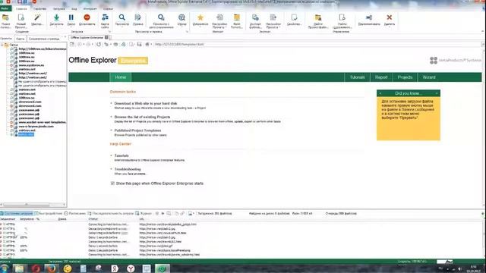Click the Find Contents ribbon icon
Image resolution: width=486 pixels, height=273 pixels.
(342, 17)
